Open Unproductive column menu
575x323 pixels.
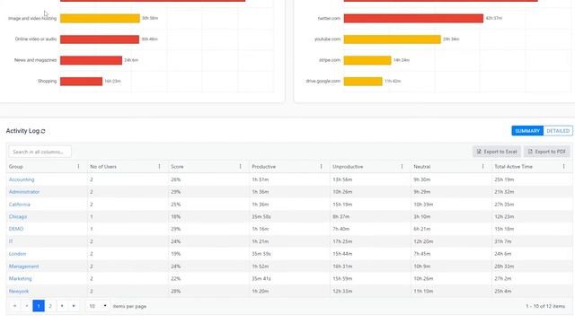(x=402, y=167)
